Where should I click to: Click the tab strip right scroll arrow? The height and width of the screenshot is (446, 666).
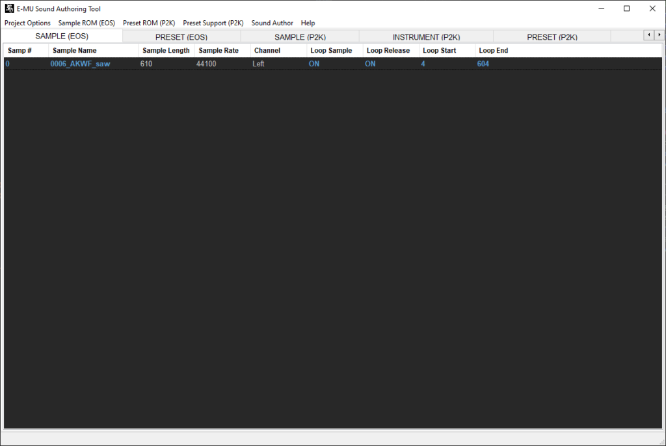[x=659, y=35]
